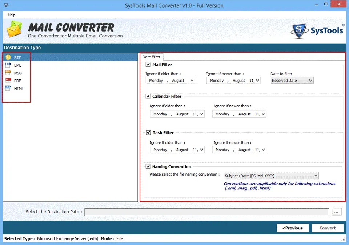Browse for destination path with ellipsis button

tap(336, 212)
